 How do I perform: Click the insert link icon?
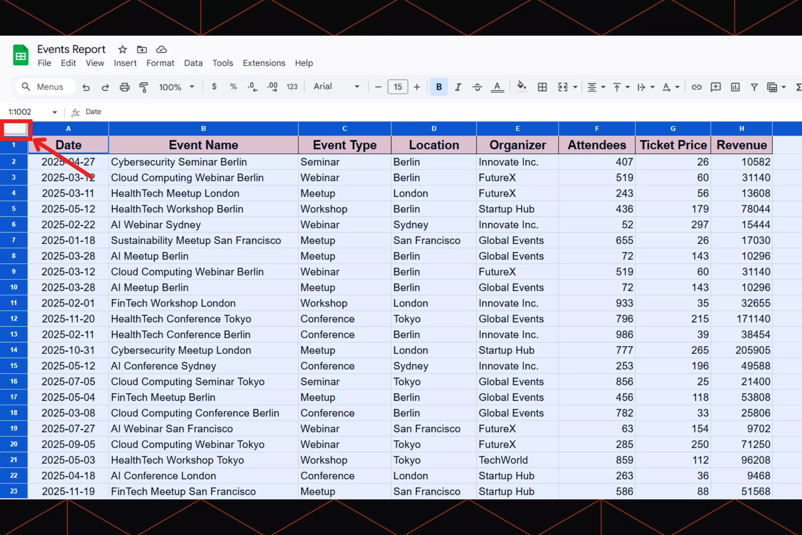(x=696, y=87)
